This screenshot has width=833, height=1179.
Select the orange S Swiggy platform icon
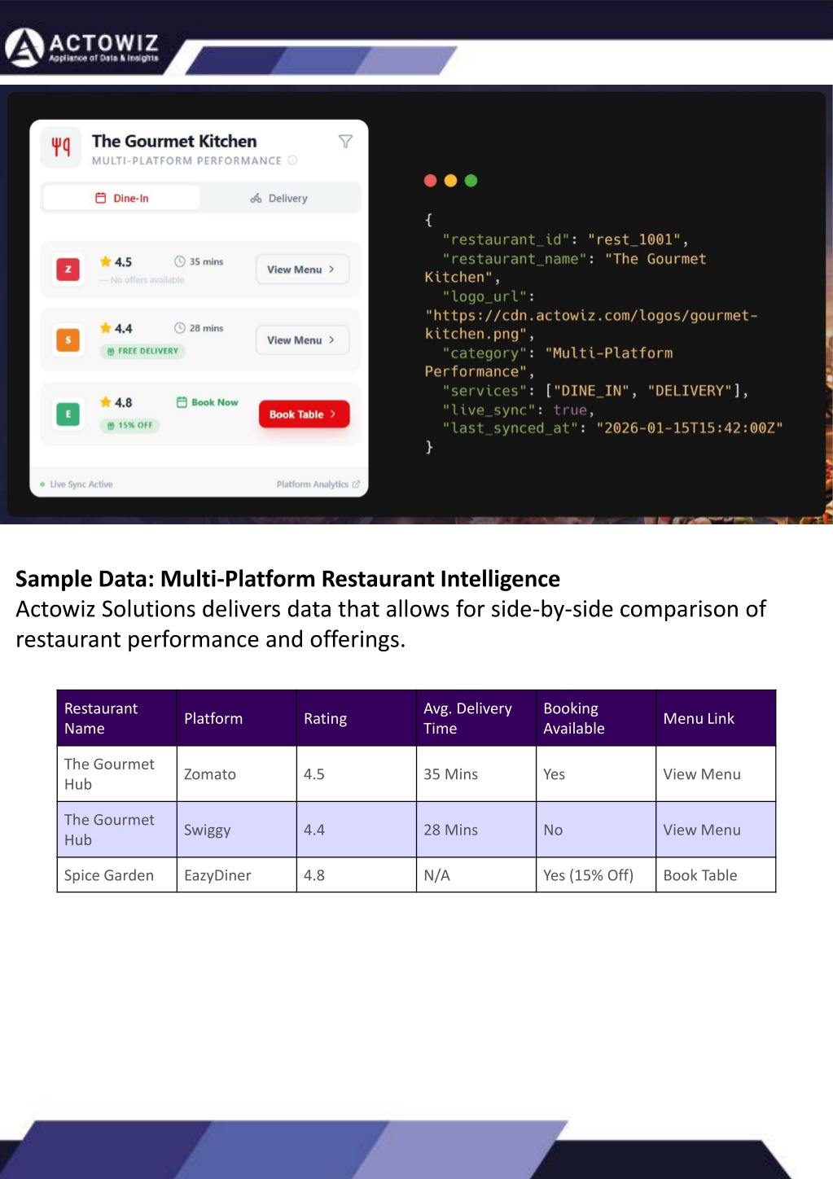click(68, 340)
